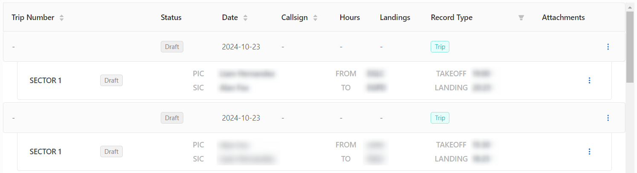This screenshot has height=173, width=637.
Task: Select the first SECTOR 1 label
Action: (46, 81)
